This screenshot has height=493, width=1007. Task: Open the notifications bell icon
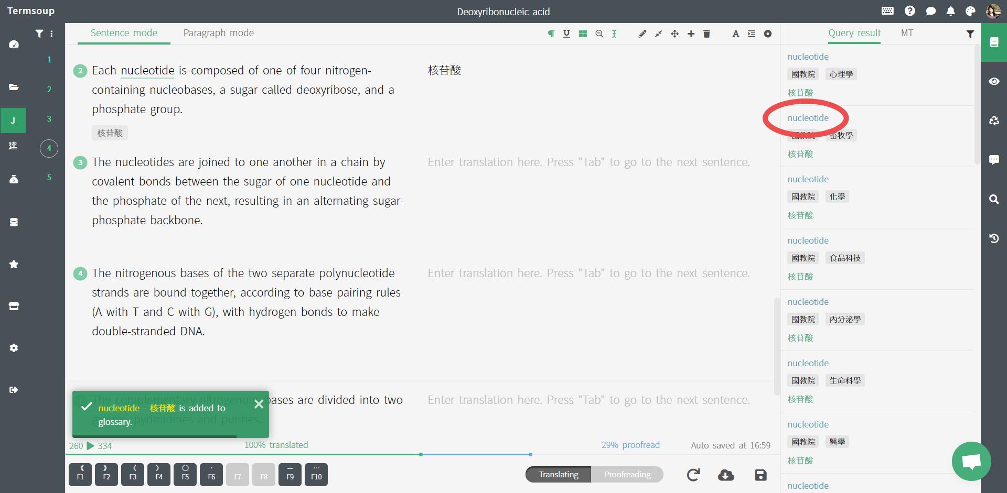point(950,11)
